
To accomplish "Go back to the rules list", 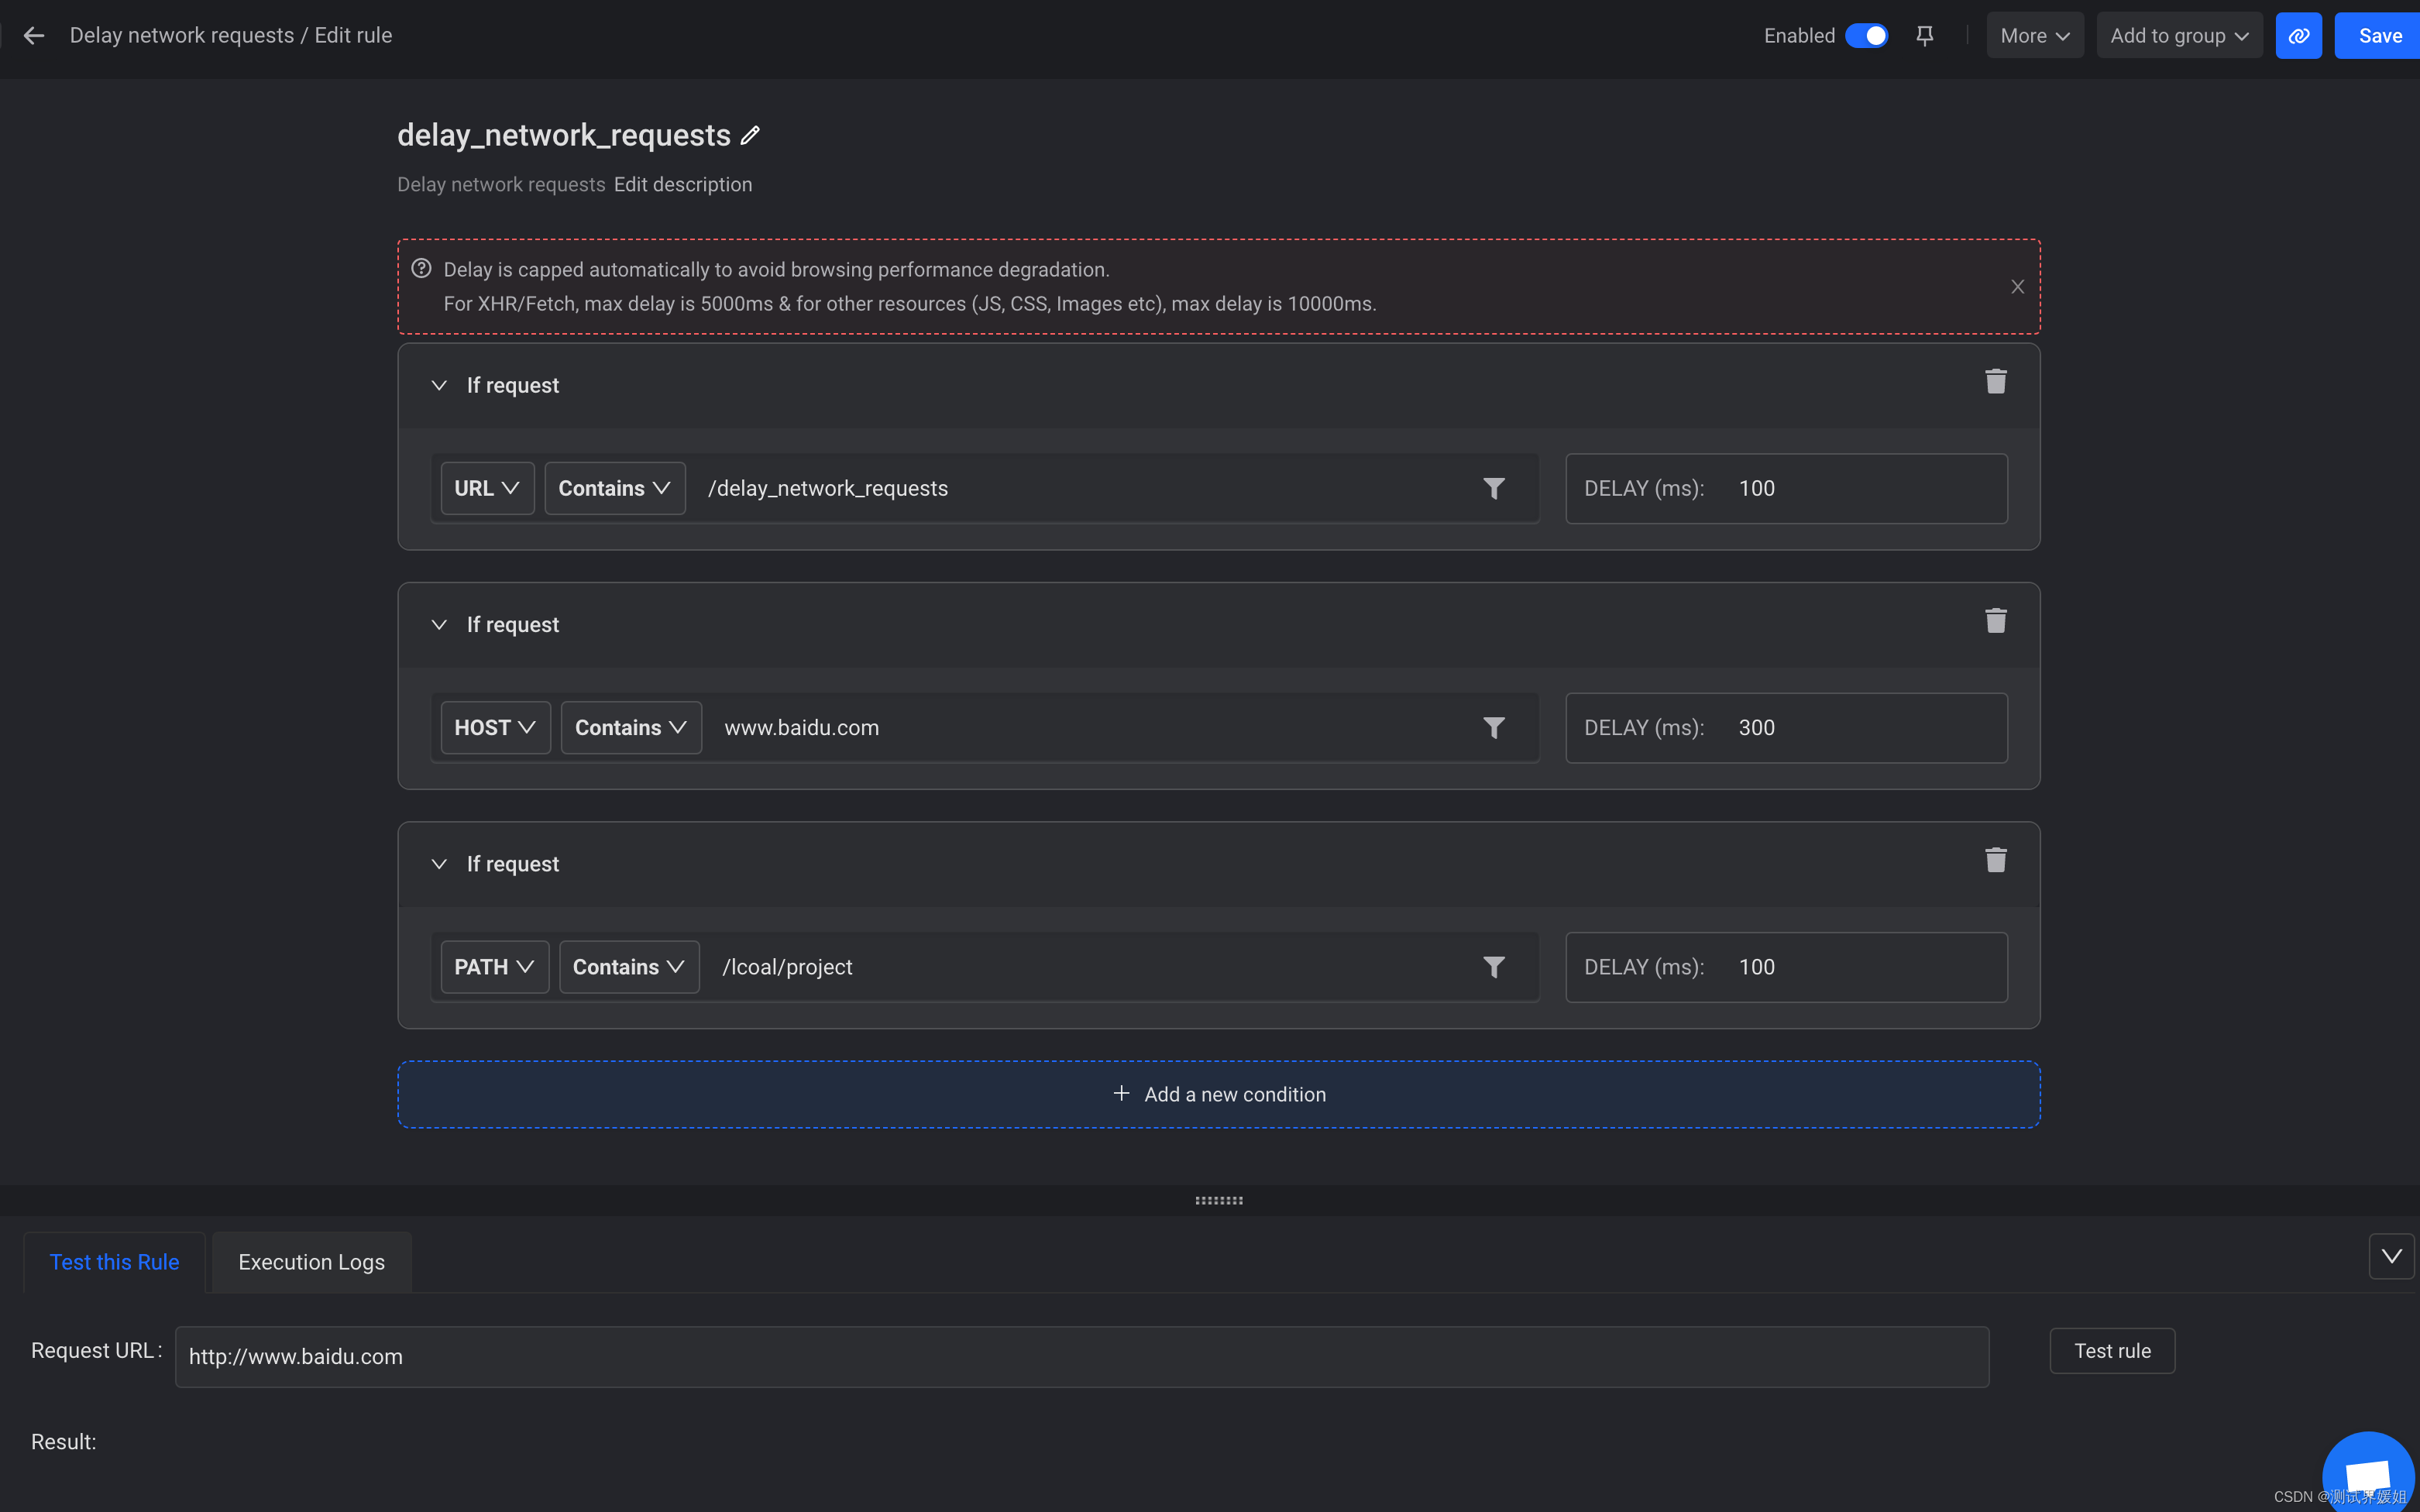I will click(x=35, y=35).
